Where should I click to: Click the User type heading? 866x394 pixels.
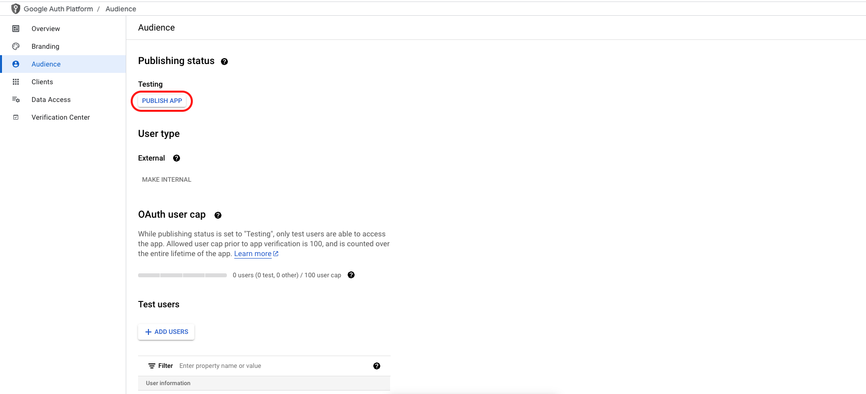click(x=159, y=133)
